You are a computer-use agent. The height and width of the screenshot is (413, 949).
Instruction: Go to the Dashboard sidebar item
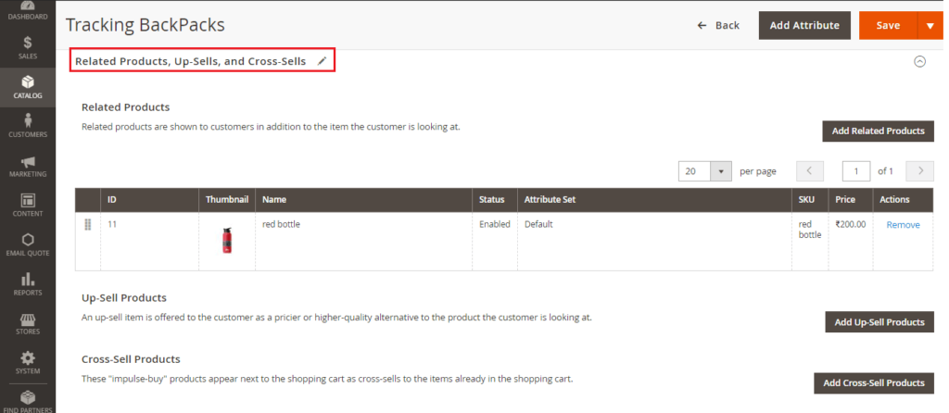tap(28, 11)
